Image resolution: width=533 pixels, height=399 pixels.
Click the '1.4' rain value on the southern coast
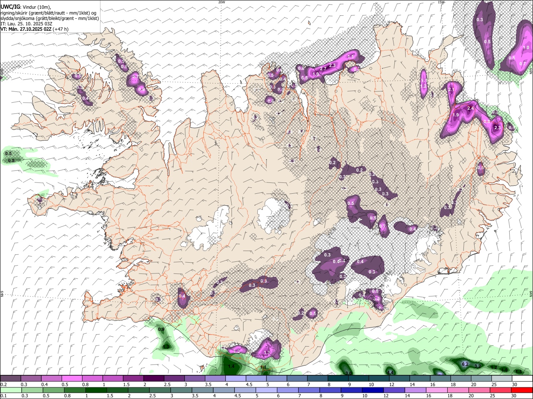click(x=232, y=366)
